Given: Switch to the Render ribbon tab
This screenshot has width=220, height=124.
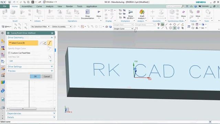Looking at the screenshot, I should tap(69, 6).
